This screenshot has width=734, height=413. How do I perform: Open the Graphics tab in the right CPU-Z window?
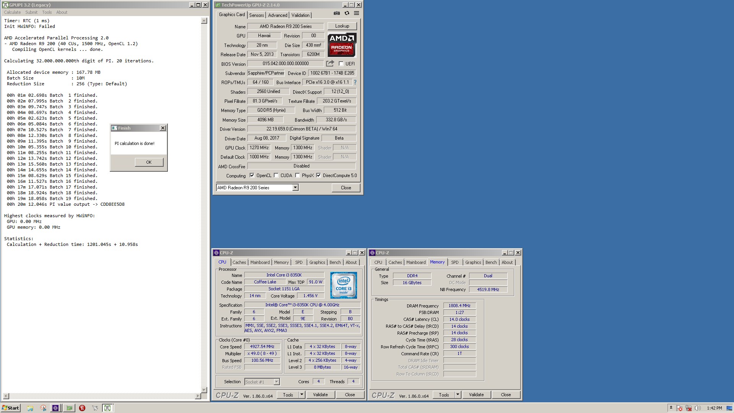point(473,262)
